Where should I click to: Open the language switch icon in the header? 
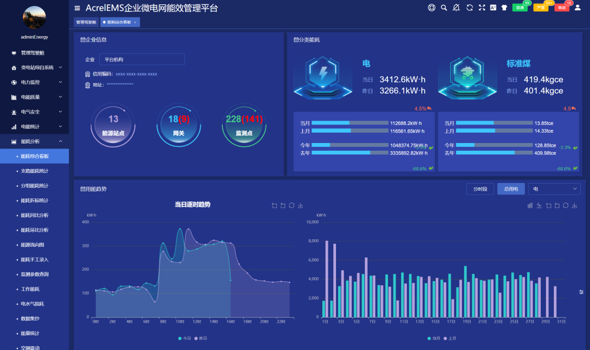coord(493,8)
